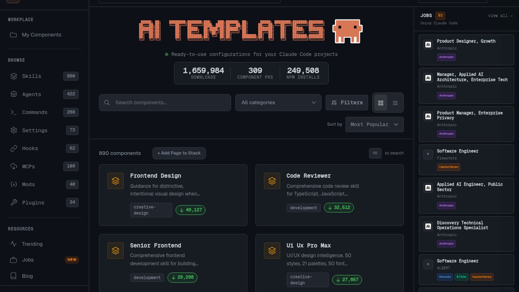Open Skills category in sidebar
519x292 pixels.
click(x=44, y=76)
